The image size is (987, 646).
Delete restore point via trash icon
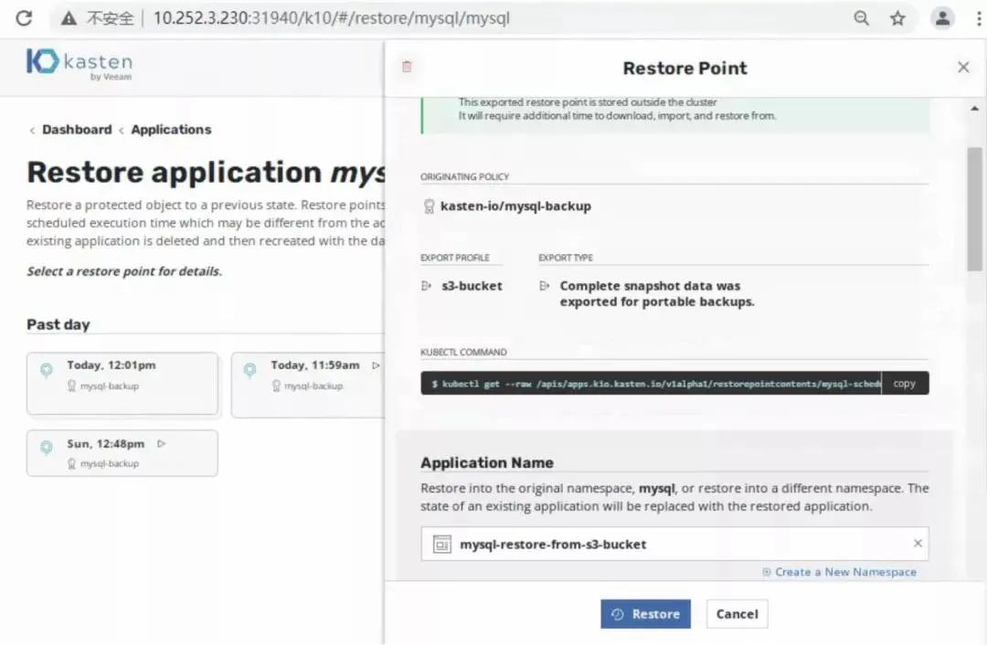point(407,67)
